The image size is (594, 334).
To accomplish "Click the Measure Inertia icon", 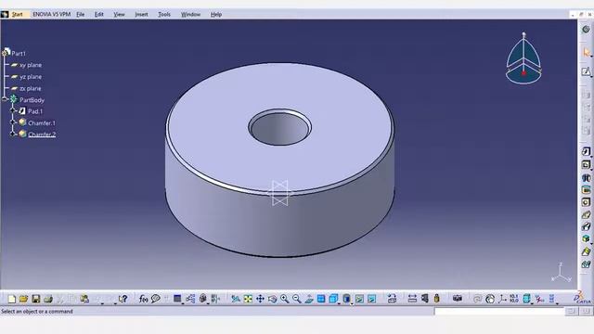I will (437, 299).
